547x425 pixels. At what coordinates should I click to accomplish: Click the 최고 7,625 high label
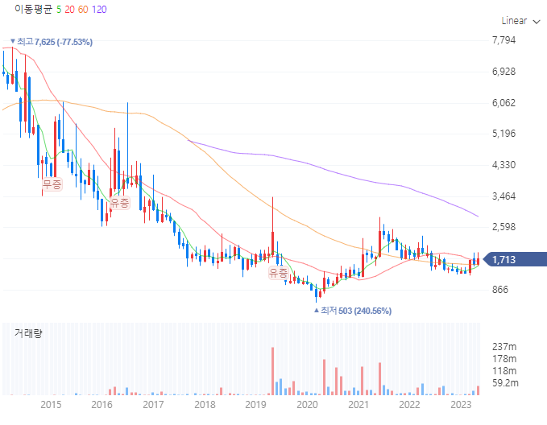pyautogui.click(x=52, y=42)
